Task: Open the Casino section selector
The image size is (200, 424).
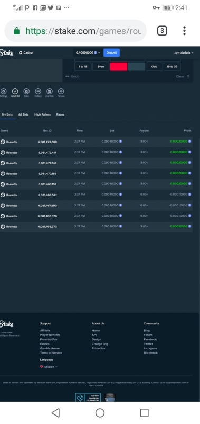Action: tap(26, 52)
